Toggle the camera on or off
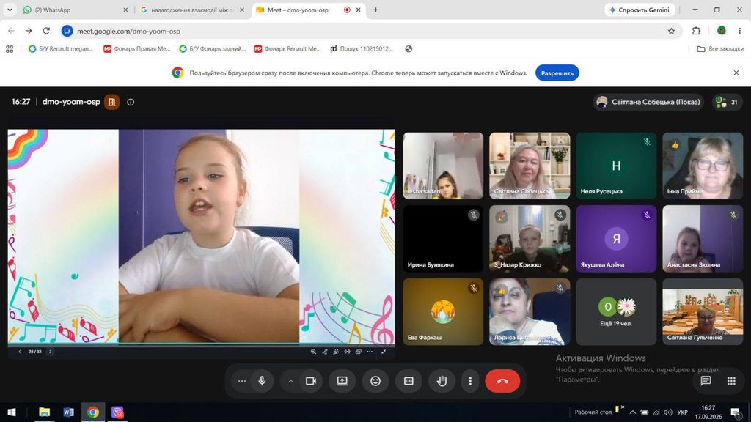The height and width of the screenshot is (422, 751). coord(311,381)
